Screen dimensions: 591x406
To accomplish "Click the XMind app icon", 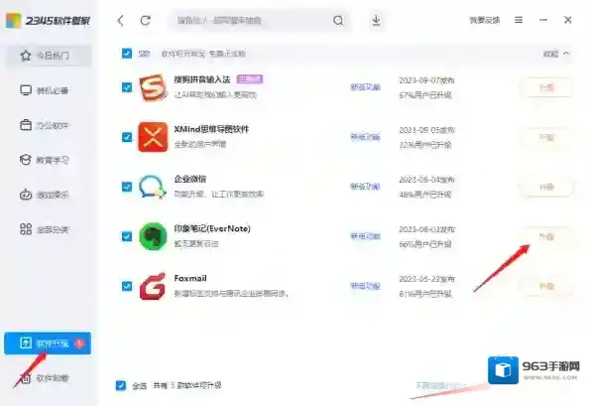I will coord(153,137).
